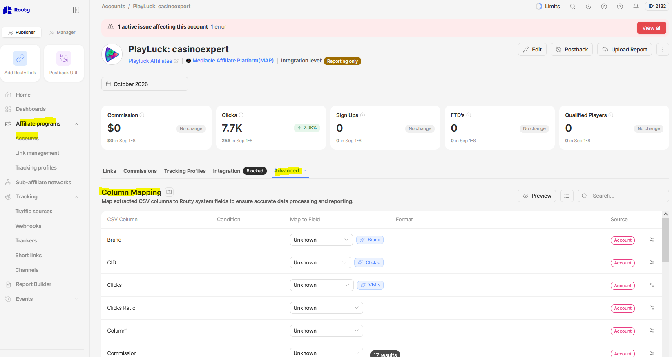Open more options three-dot menu
Screen dimensions: 672x357
coord(663,49)
